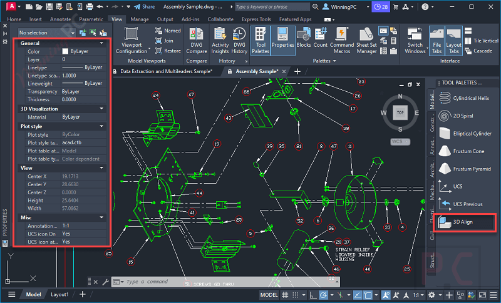Click Restore viewports button
This screenshot has width=501, height=303.
[168, 51]
